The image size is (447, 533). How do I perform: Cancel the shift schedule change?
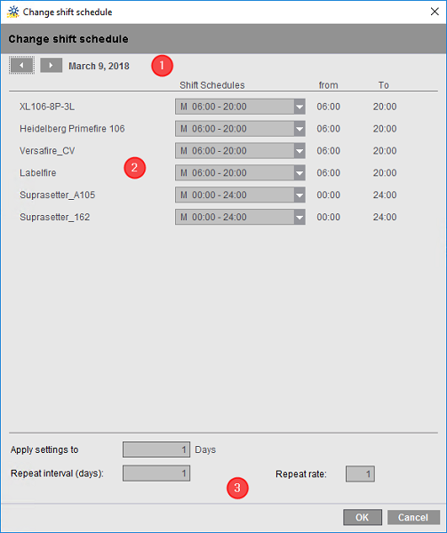413,517
